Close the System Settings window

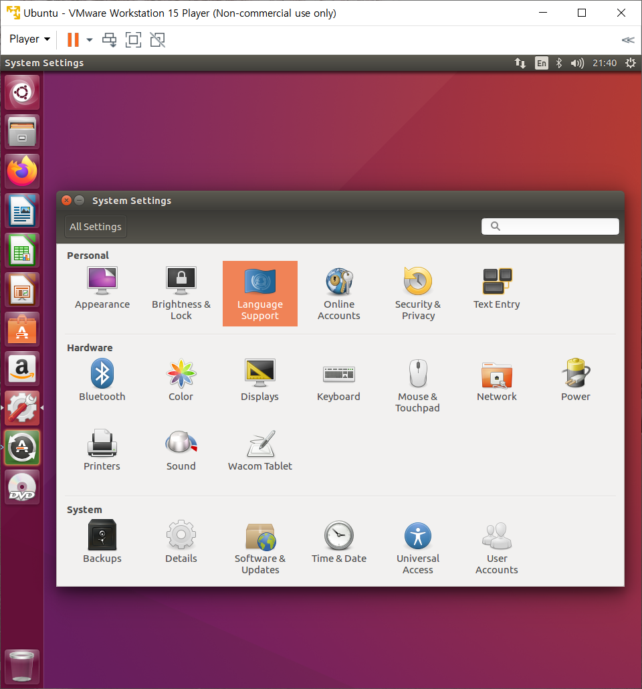(x=66, y=201)
